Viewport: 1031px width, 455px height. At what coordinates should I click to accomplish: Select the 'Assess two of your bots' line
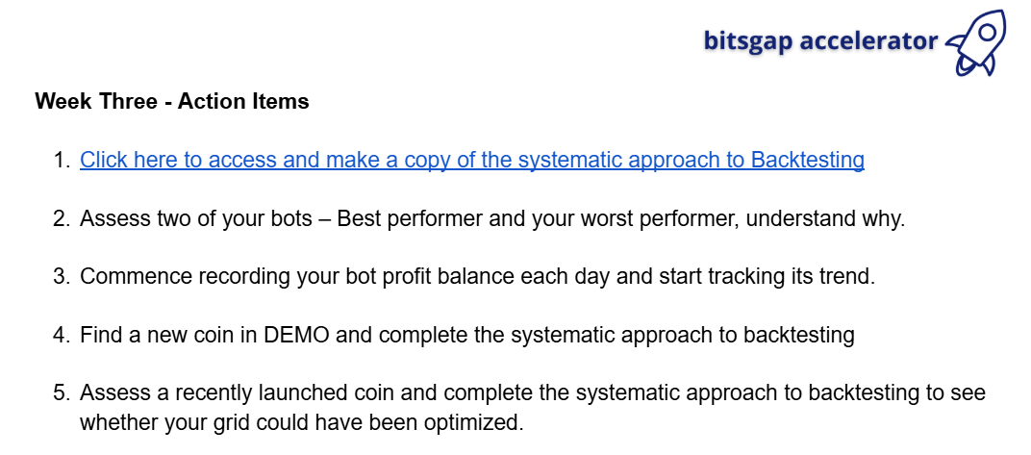(492, 218)
